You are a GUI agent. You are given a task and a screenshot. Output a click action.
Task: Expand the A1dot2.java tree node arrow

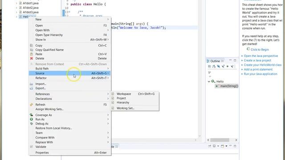pos(16,8)
